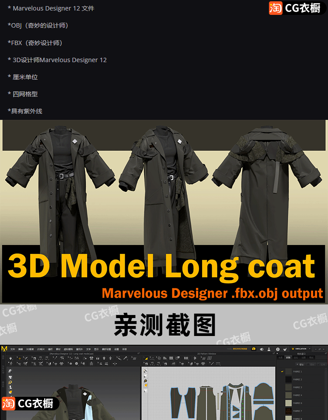Screen dimensions: 328x420
Task: Open the 3D服装 menu
Action: click(30, 349)
